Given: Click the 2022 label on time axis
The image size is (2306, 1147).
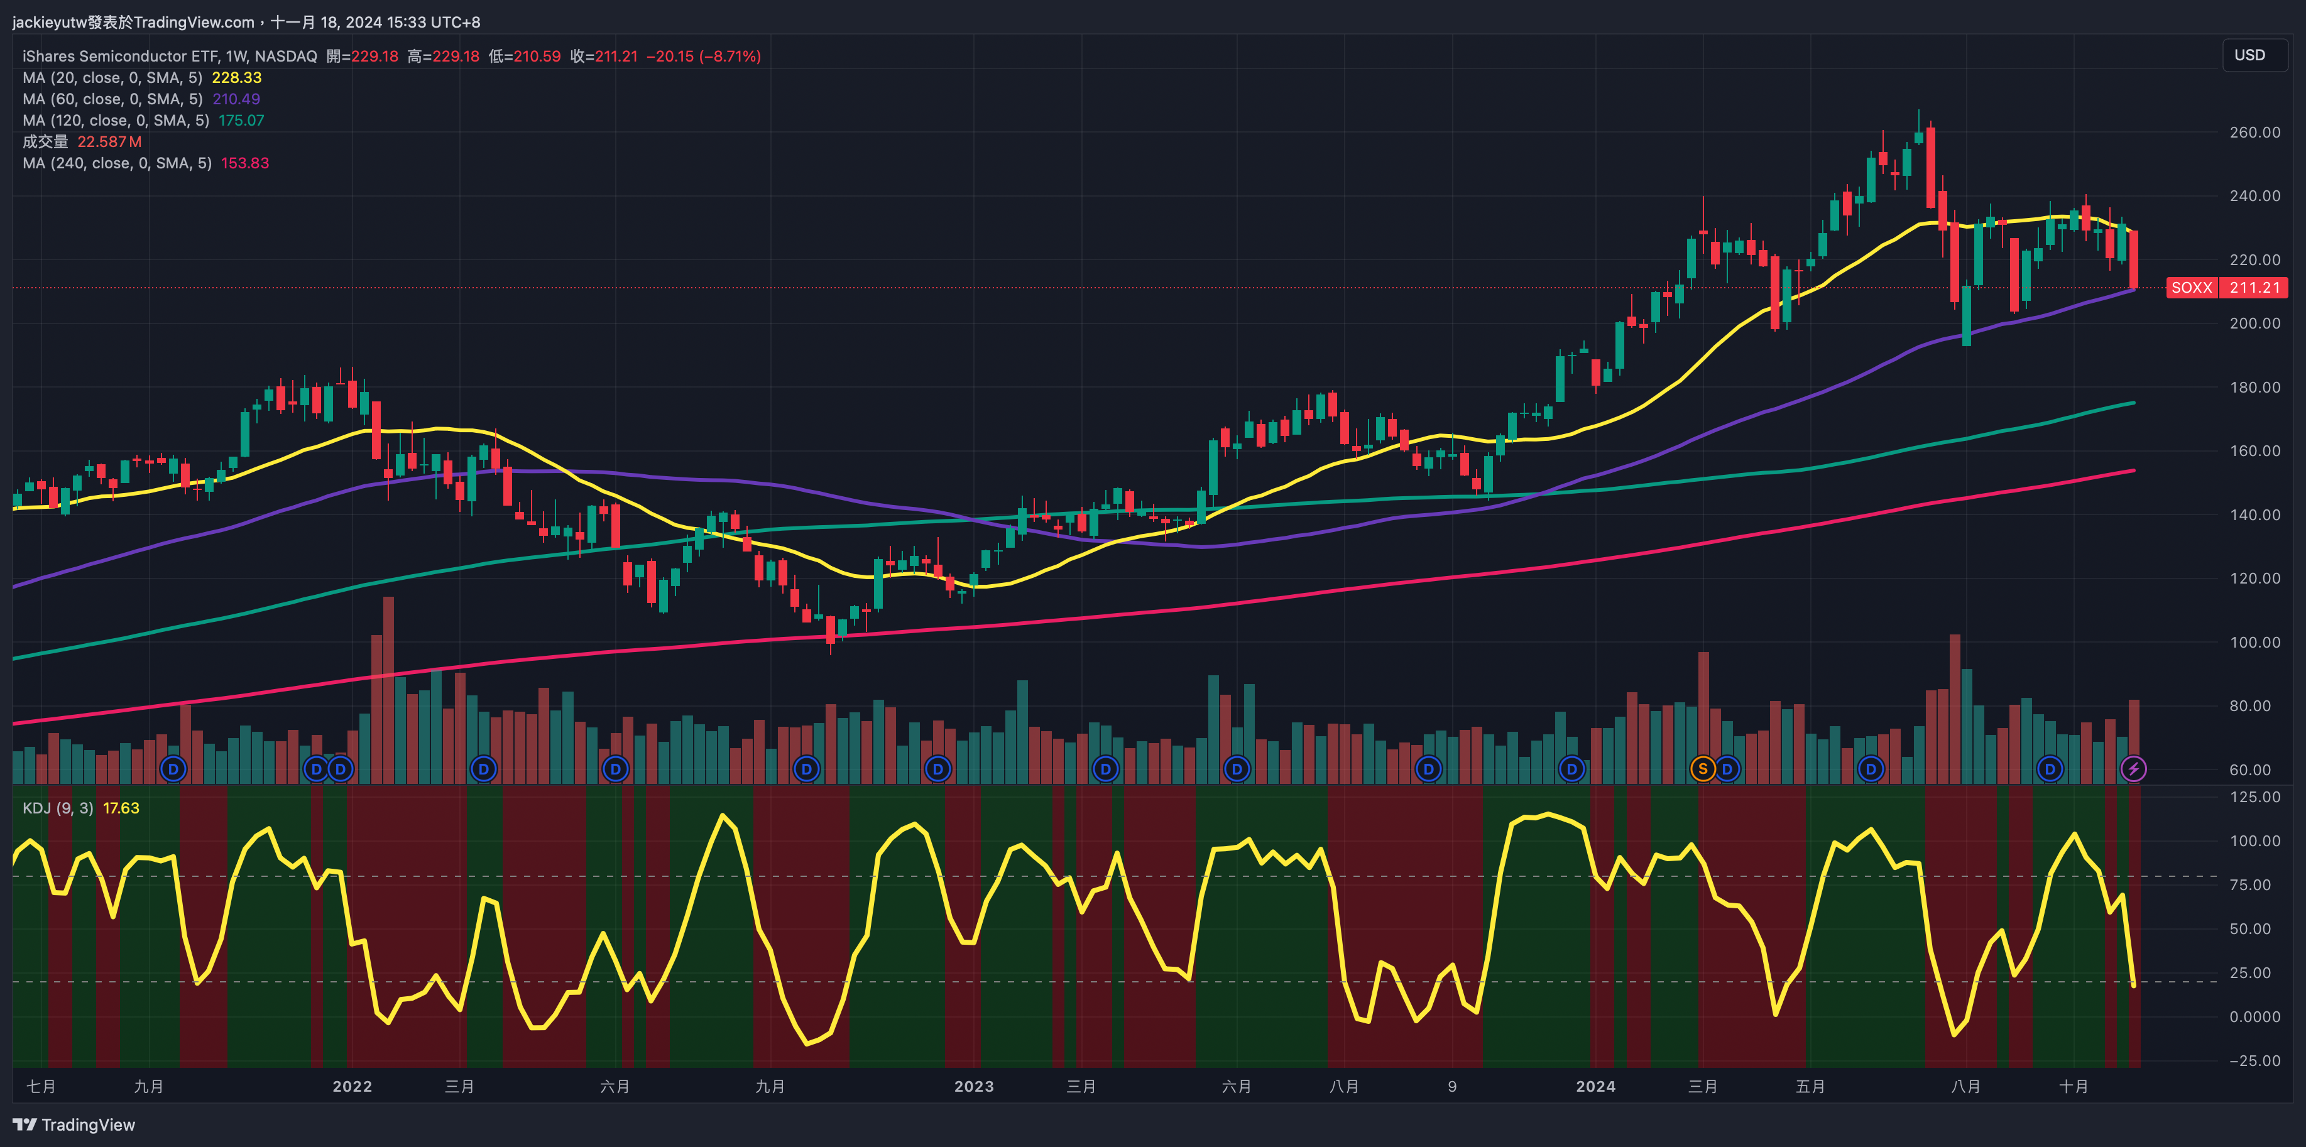Looking at the screenshot, I should tap(352, 1086).
